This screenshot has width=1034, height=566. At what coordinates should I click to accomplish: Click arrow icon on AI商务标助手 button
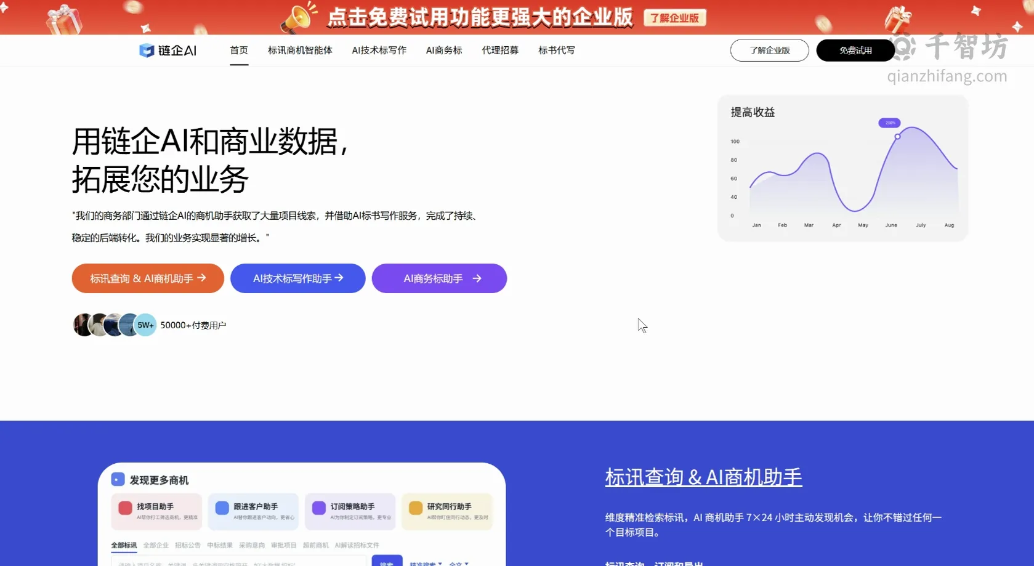click(477, 278)
